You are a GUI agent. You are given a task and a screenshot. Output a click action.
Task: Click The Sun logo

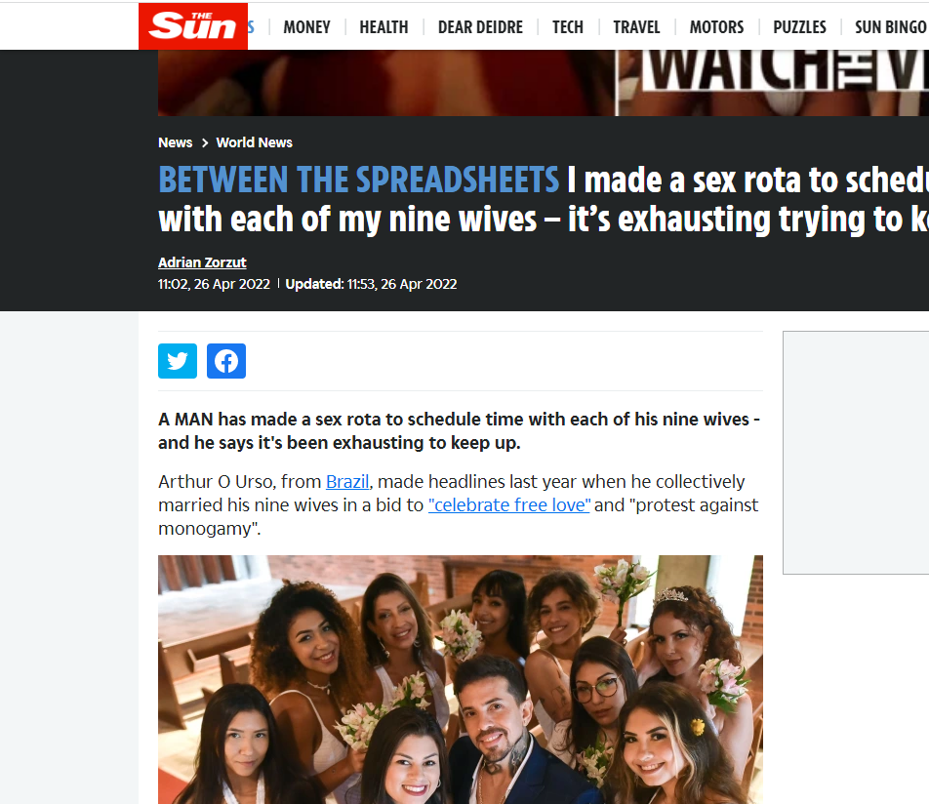tap(193, 26)
